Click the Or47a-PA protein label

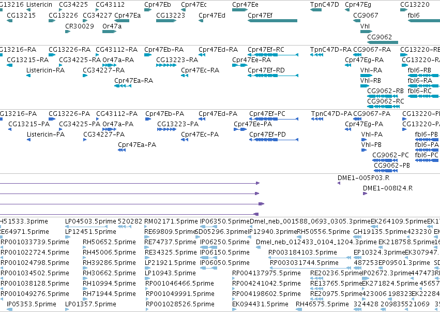[x=118, y=124]
